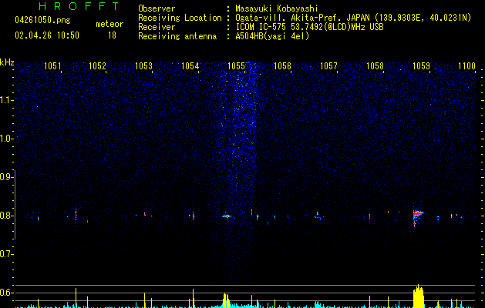Click the kHz axis unit label
Image resolution: width=485 pixels, height=308 pixels.
coord(7,62)
